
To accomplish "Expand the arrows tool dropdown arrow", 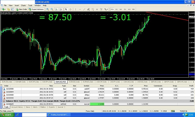I will point(107,9).
